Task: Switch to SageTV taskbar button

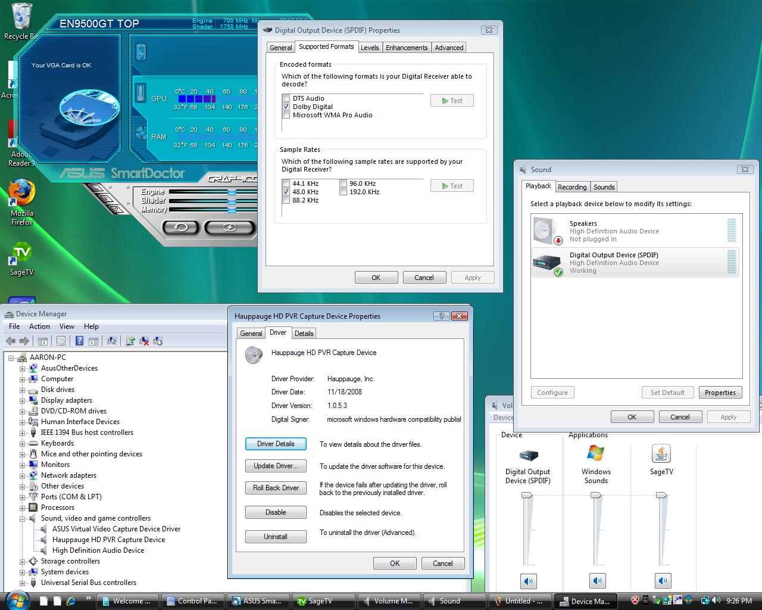Action: [324, 601]
